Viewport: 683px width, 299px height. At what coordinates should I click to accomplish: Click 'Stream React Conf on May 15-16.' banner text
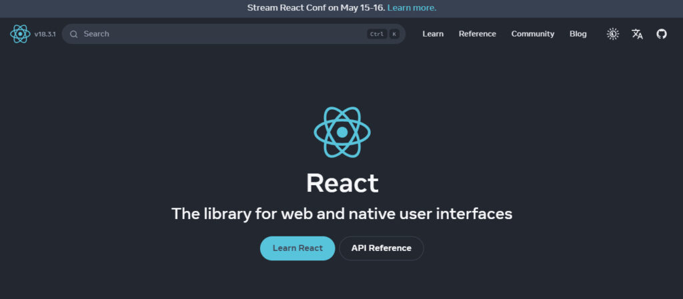click(x=315, y=8)
